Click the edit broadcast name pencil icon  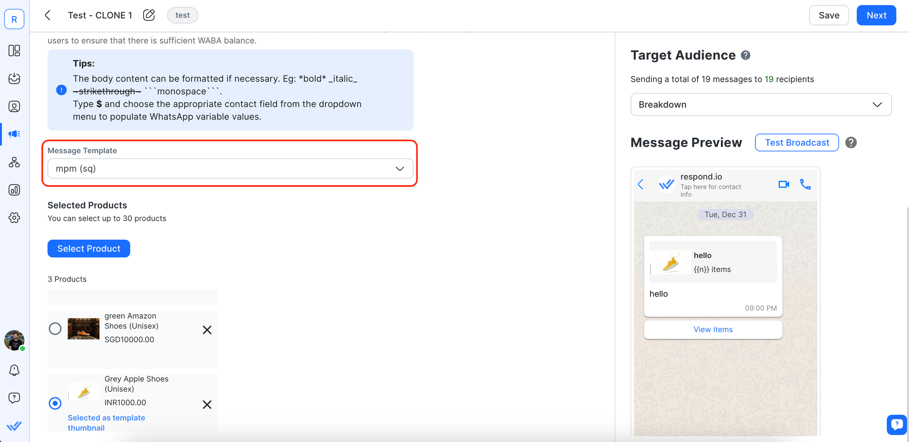pos(149,15)
